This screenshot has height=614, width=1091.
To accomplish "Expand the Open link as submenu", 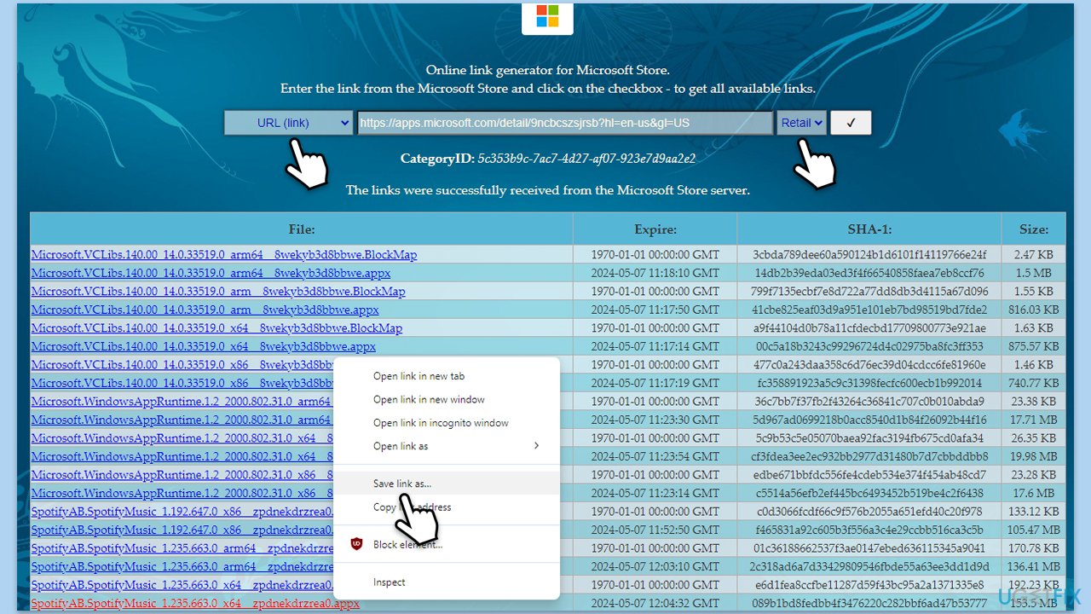I will [447, 446].
